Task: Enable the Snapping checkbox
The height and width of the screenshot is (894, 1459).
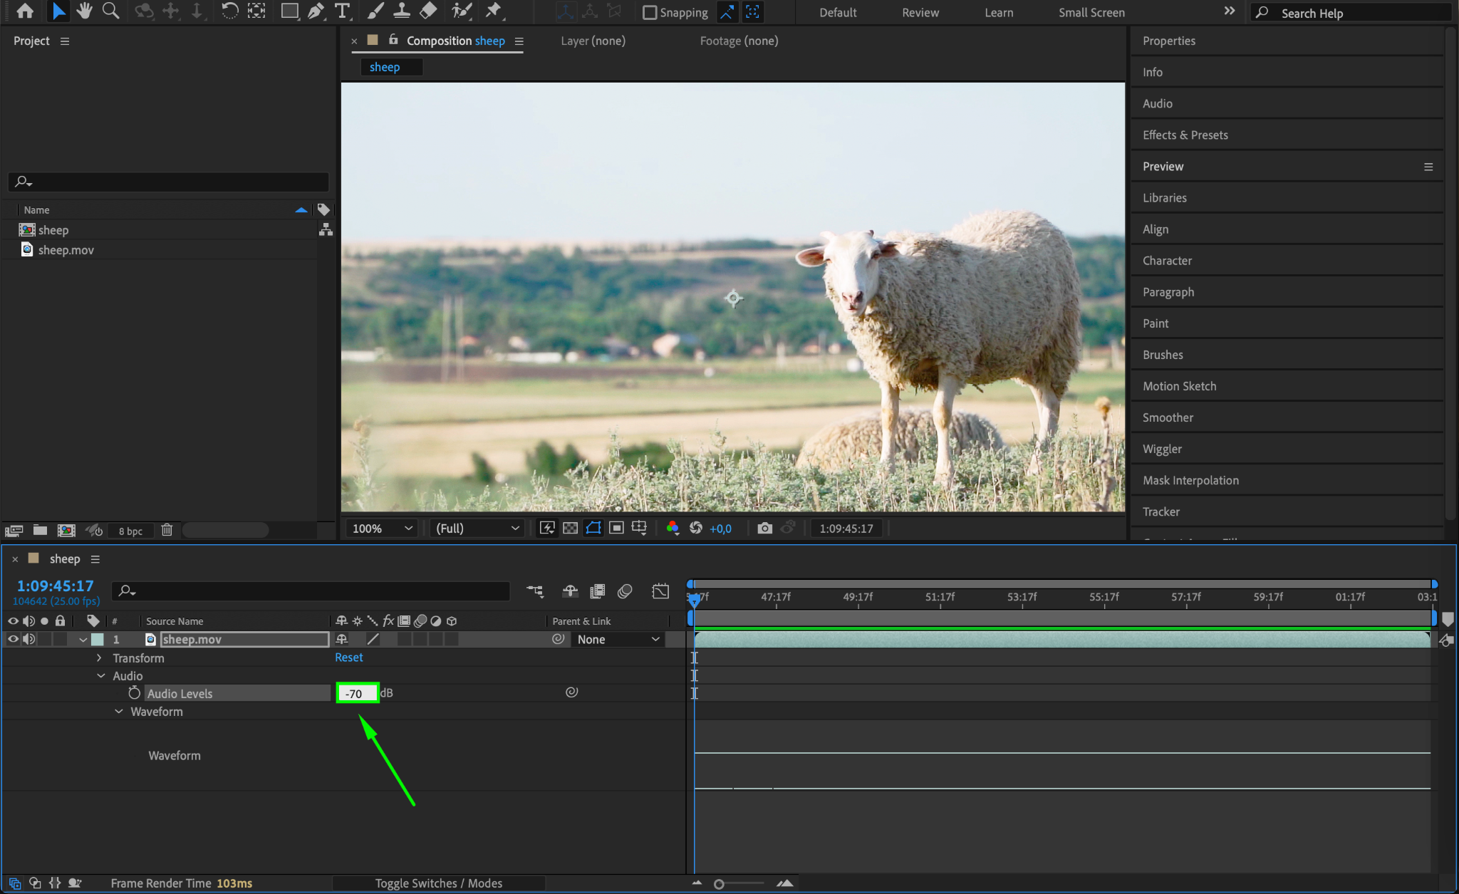Action: pyautogui.click(x=649, y=12)
